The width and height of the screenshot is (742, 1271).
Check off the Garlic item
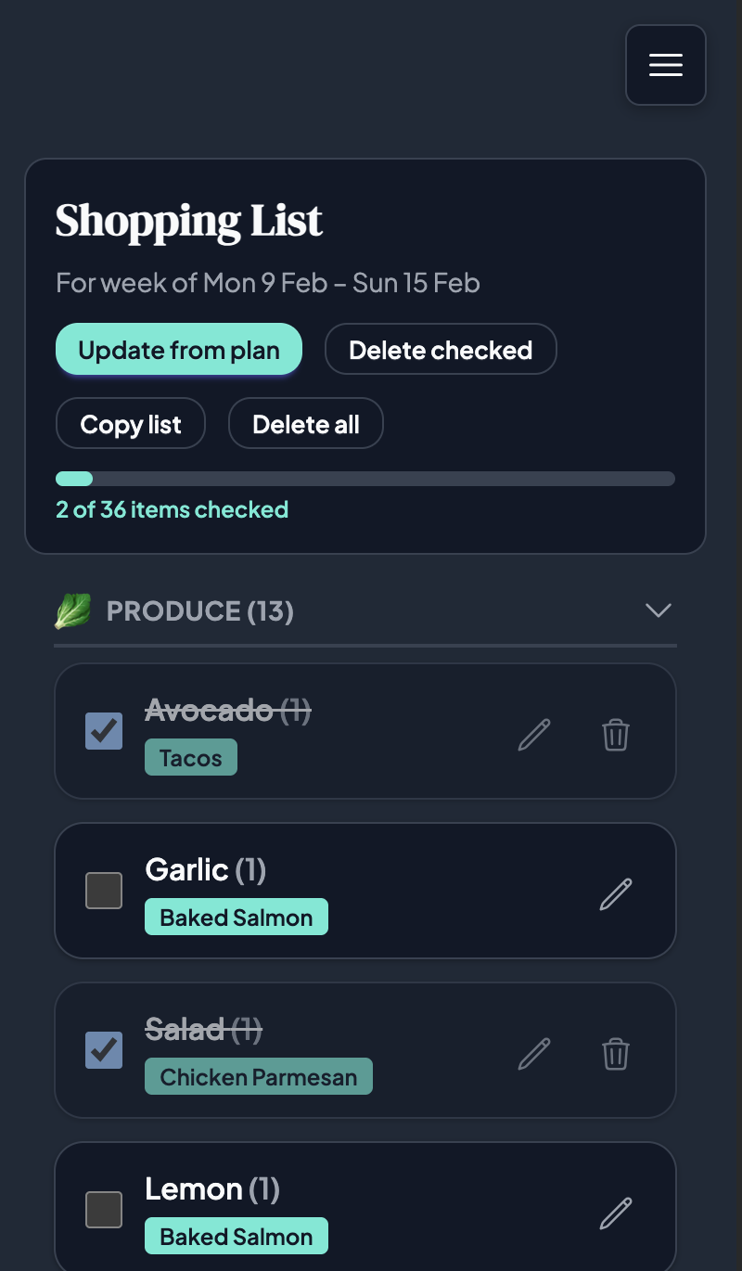[104, 891]
